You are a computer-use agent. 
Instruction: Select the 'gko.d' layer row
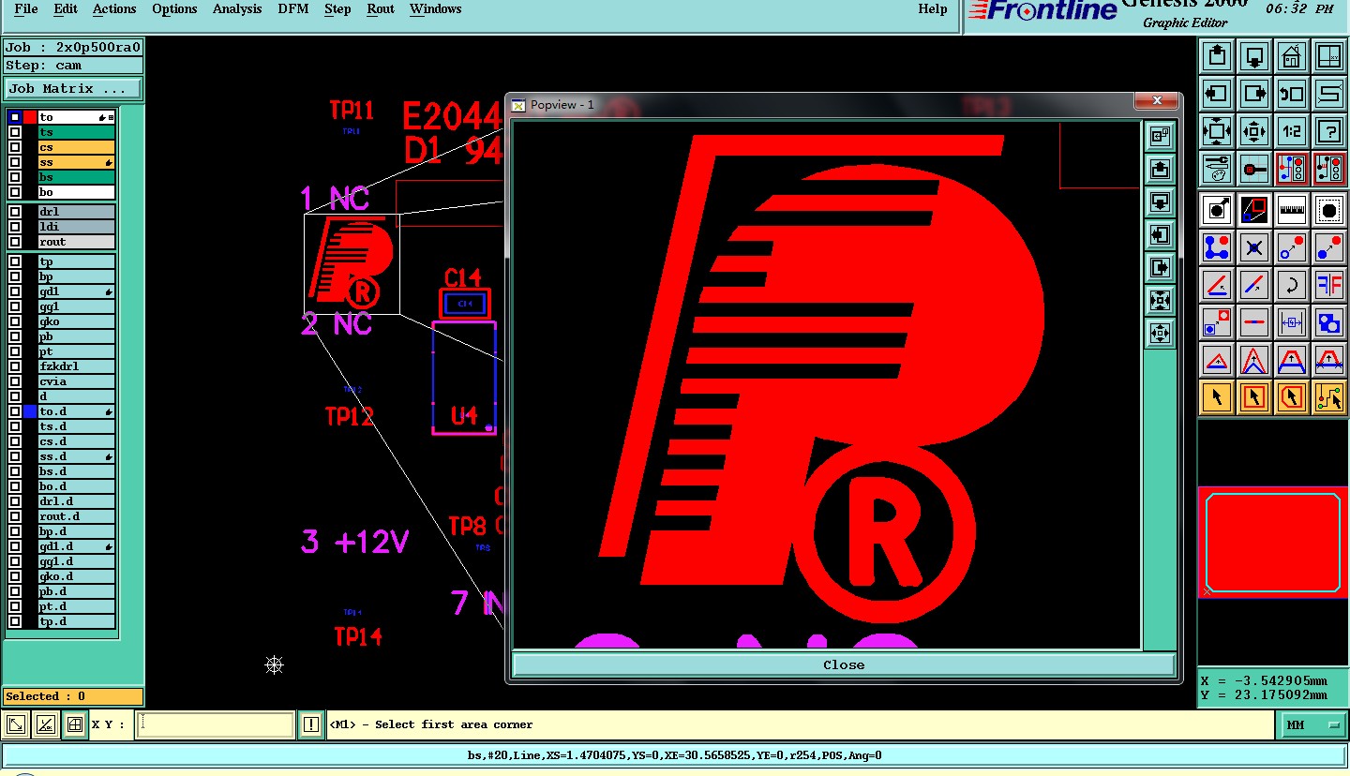tap(76, 576)
